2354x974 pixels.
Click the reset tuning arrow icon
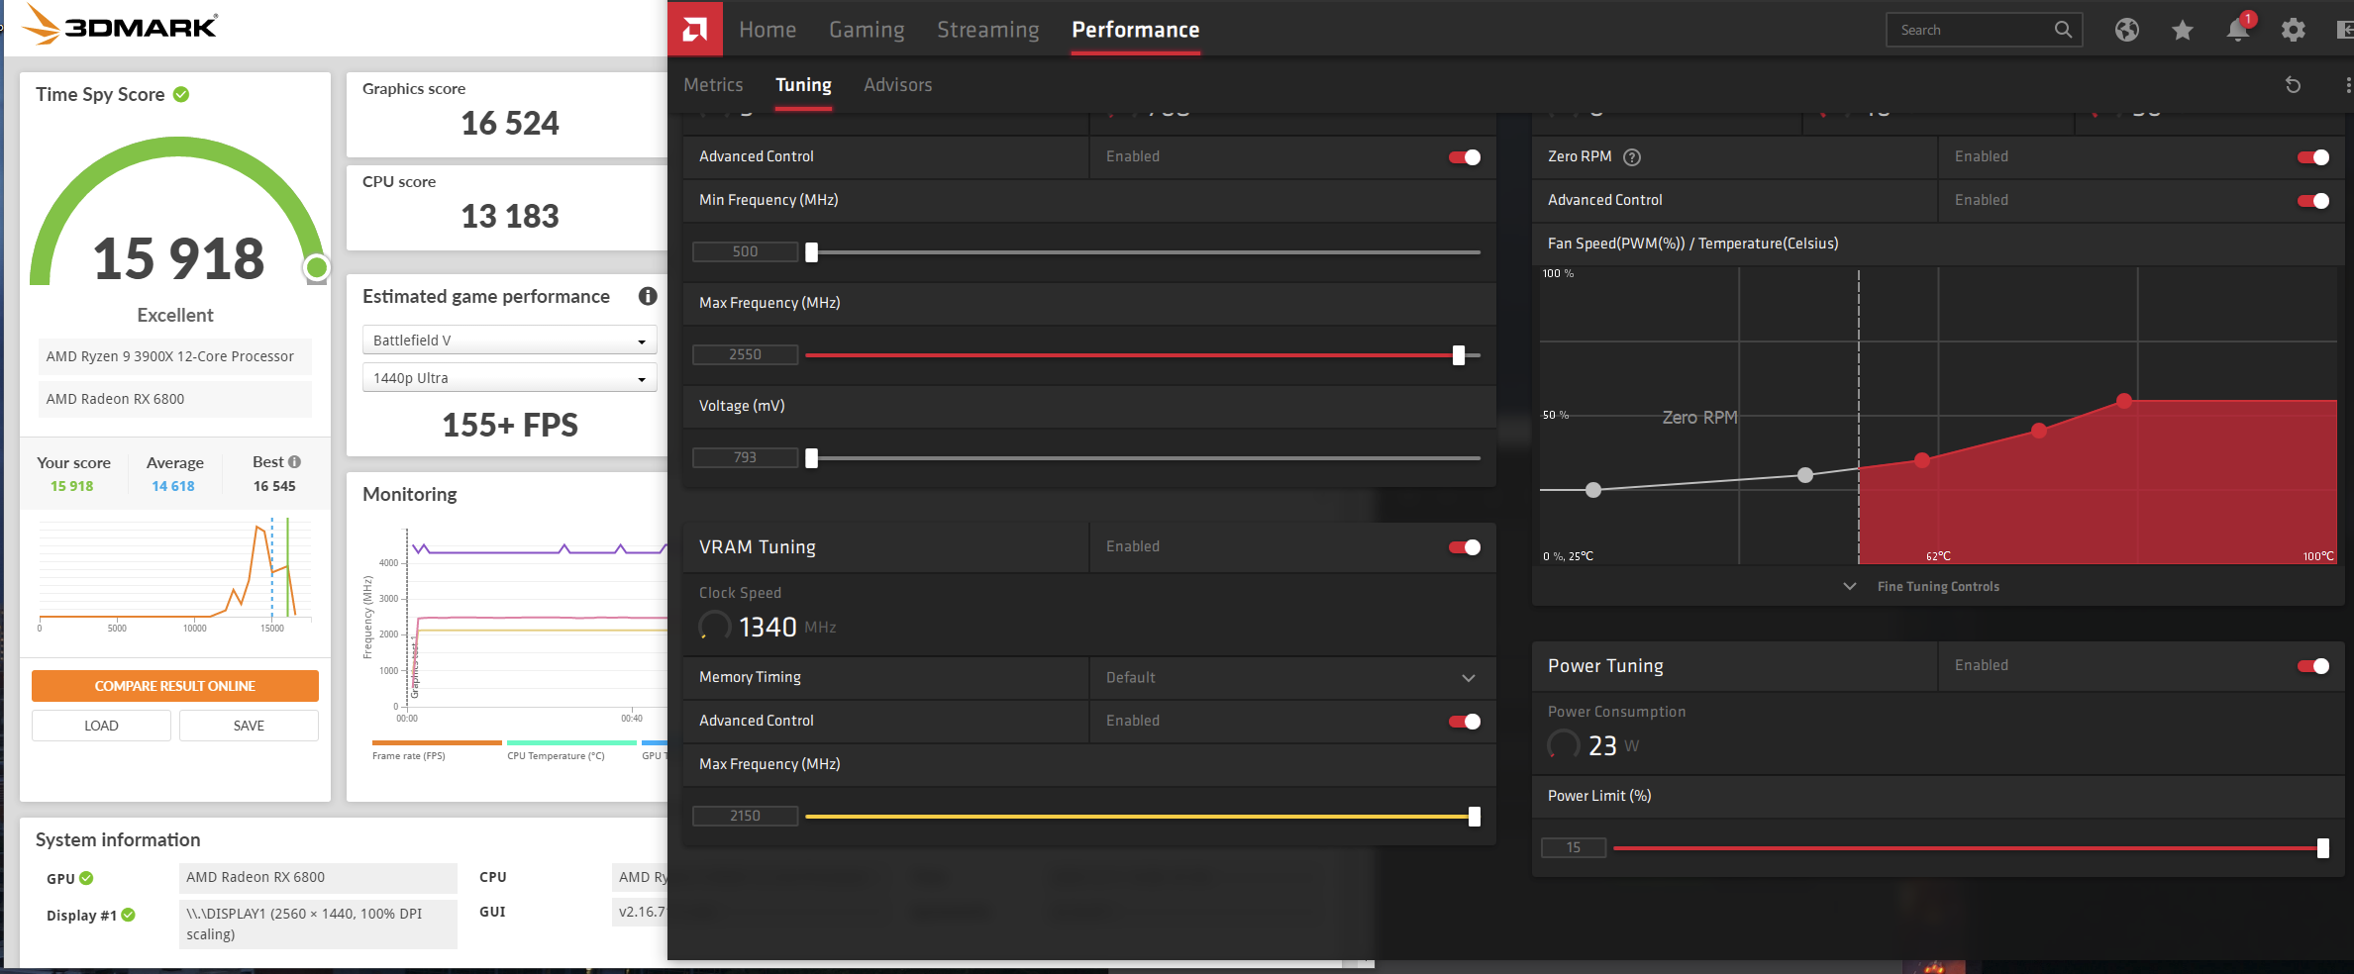pos(2293,85)
